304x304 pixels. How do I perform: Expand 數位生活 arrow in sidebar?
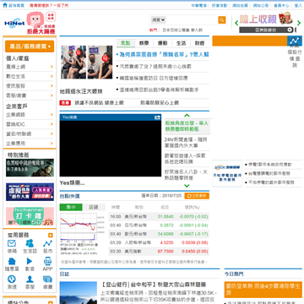(x=52, y=76)
